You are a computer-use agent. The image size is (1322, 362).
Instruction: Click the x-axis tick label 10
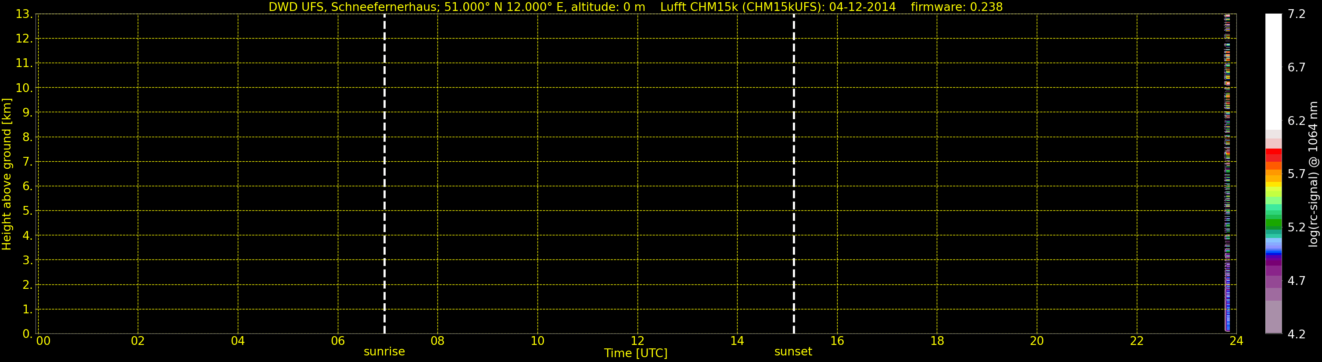538,341
